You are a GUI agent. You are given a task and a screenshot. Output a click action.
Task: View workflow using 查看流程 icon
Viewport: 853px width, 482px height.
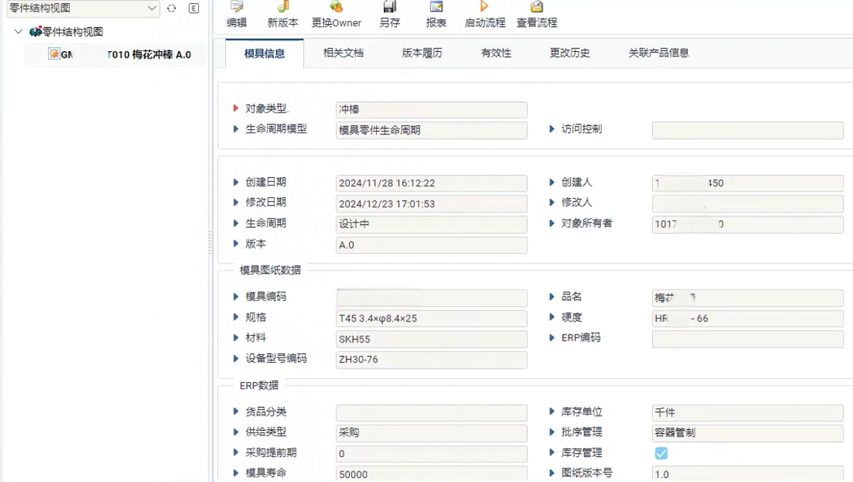click(x=536, y=8)
